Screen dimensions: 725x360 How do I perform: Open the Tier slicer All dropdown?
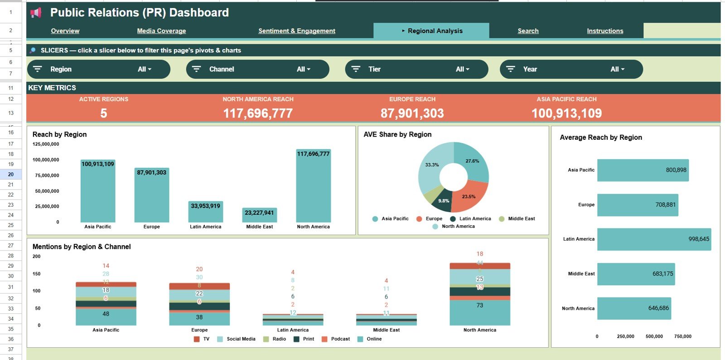point(463,69)
